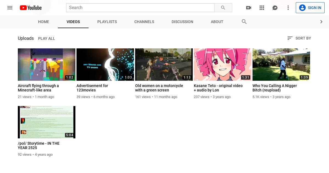Click title 'Advertisement for 123movies'
The image size is (329, 173).
coord(92,88)
